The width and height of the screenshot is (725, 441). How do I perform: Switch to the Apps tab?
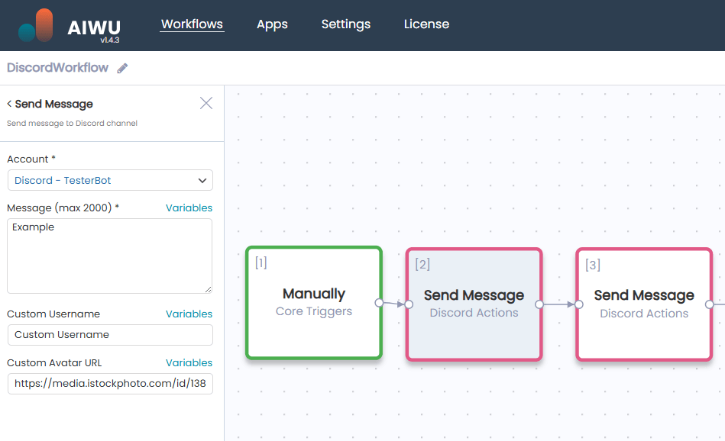(x=272, y=24)
